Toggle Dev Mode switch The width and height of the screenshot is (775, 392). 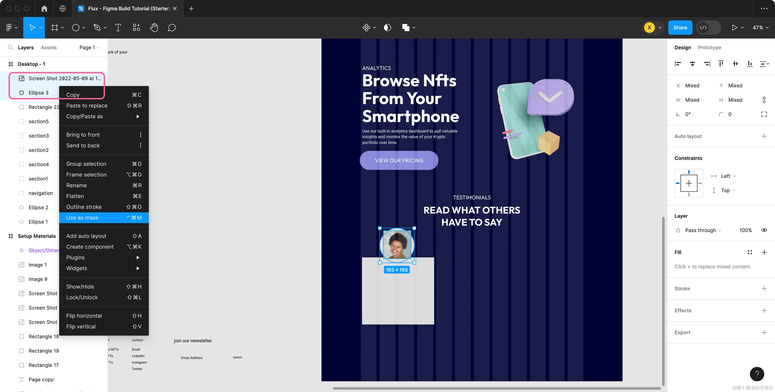point(709,28)
